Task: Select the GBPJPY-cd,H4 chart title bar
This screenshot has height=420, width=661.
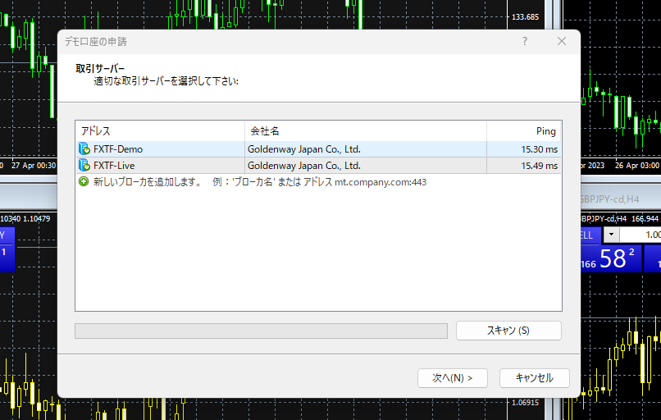Action: (x=621, y=200)
